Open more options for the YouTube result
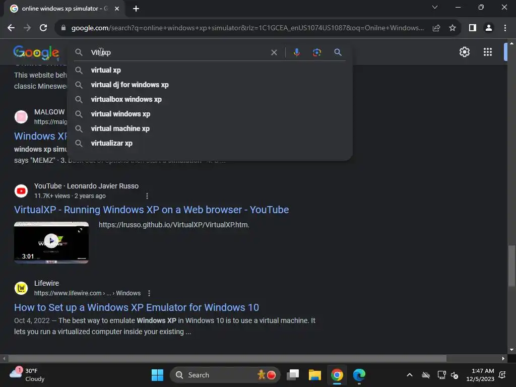The image size is (516, 387). 147,196
